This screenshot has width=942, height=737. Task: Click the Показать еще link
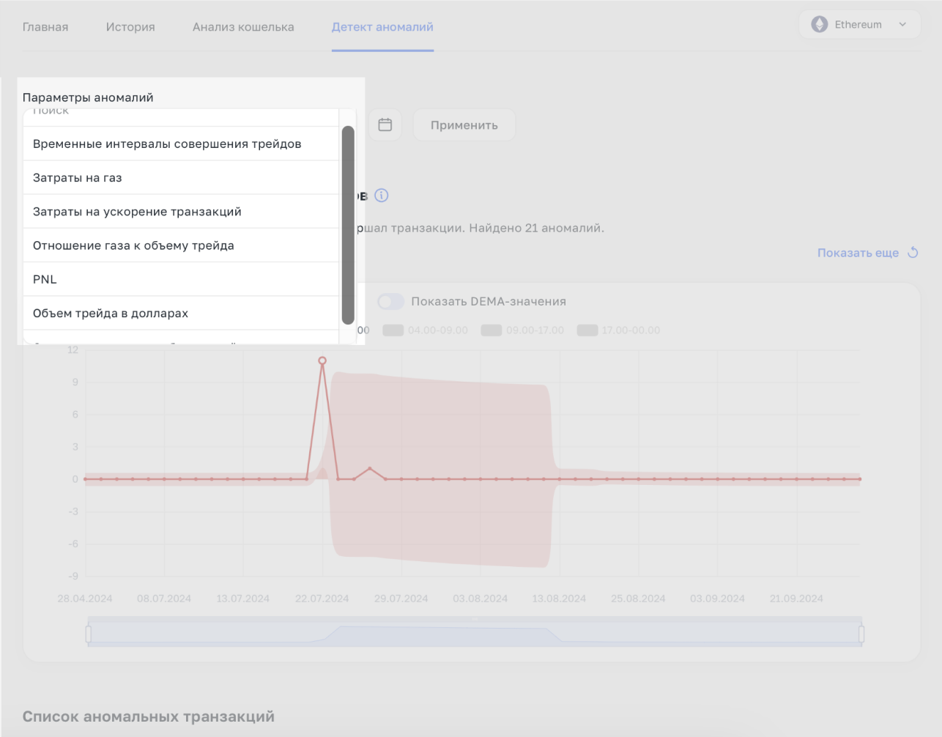point(858,253)
